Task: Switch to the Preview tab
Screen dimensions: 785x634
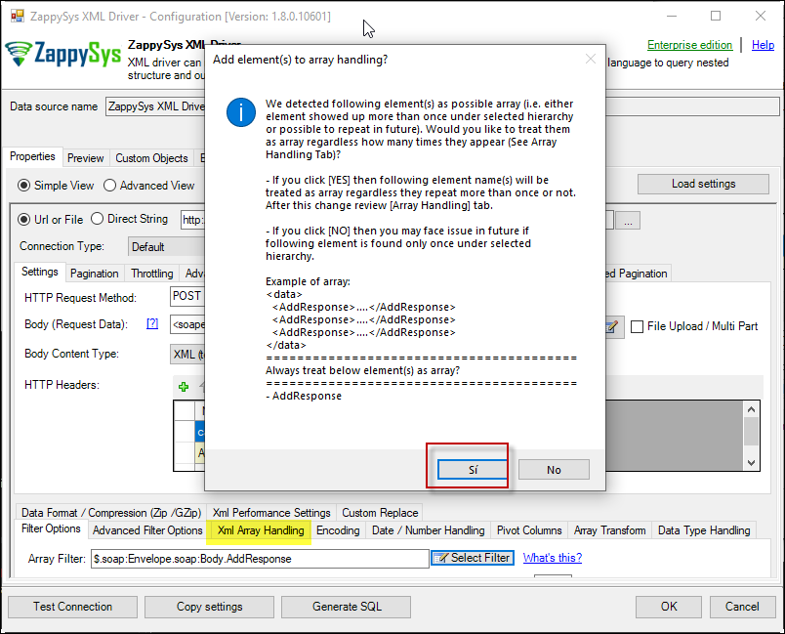Action: [x=86, y=158]
